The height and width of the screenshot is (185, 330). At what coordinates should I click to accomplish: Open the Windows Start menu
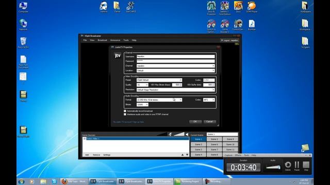pyautogui.click(x=21, y=181)
